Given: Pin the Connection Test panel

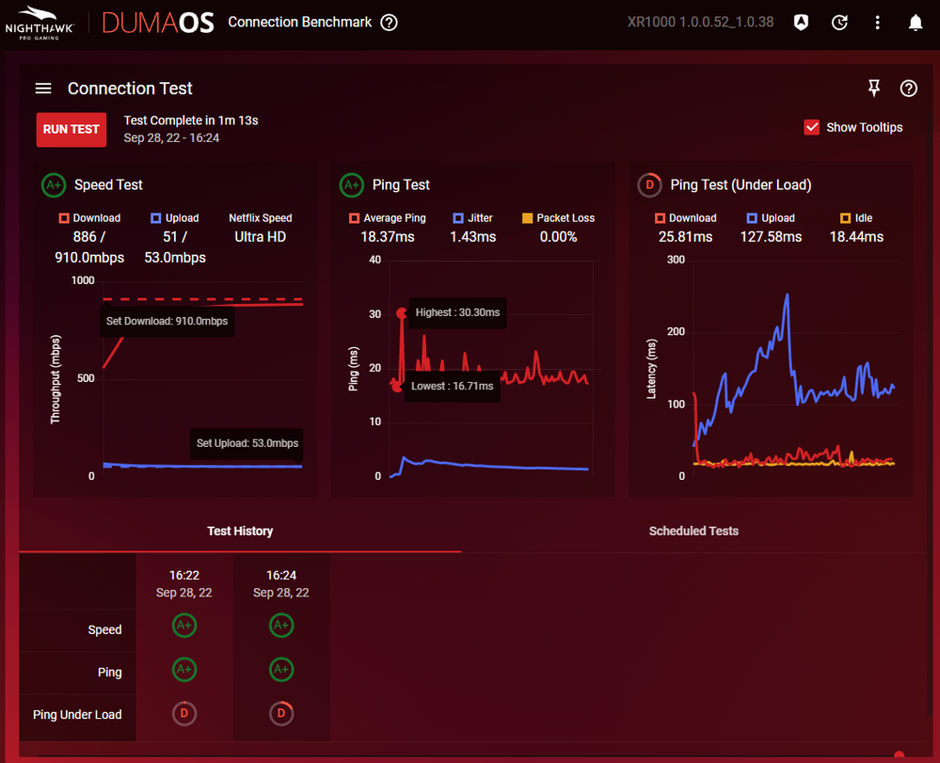Looking at the screenshot, I should 874,88.
